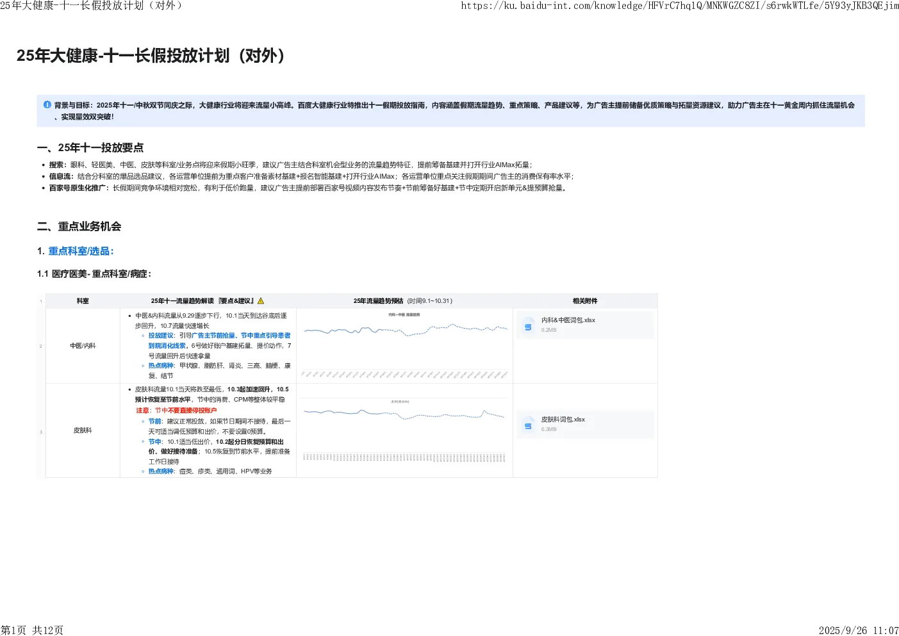The height and width of the screenshot is (636, 899).
Task: Click the timestamp 2025/9/26 11:07
Action: click(859, 630)
